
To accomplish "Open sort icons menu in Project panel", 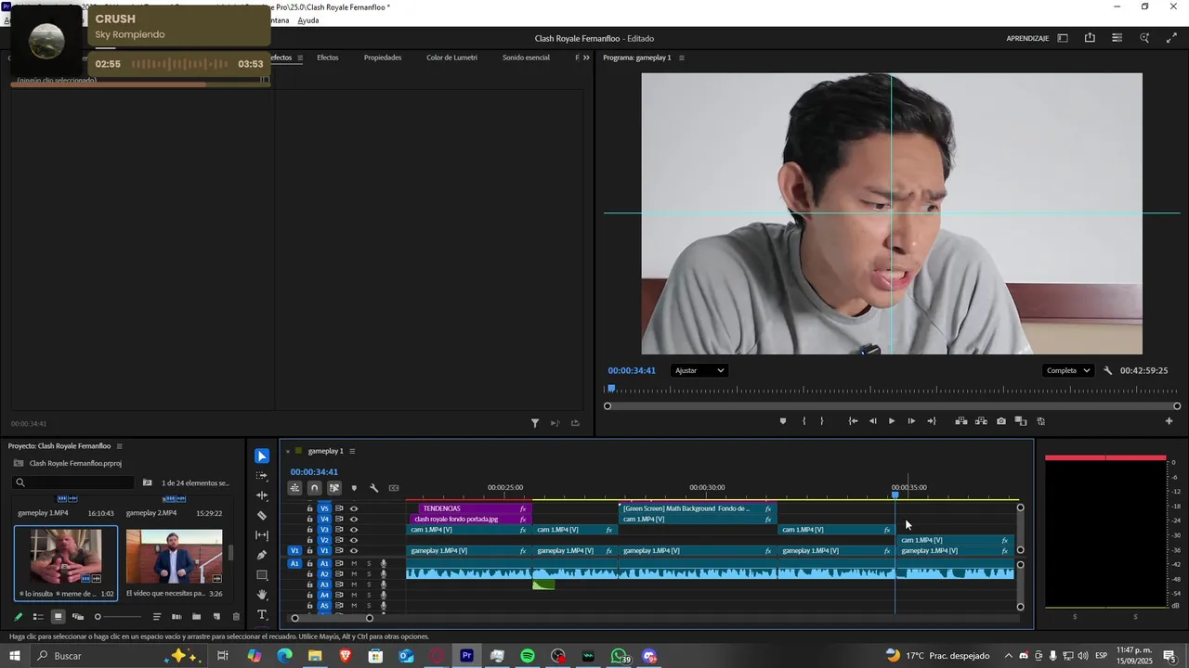I will click(156, 617).
